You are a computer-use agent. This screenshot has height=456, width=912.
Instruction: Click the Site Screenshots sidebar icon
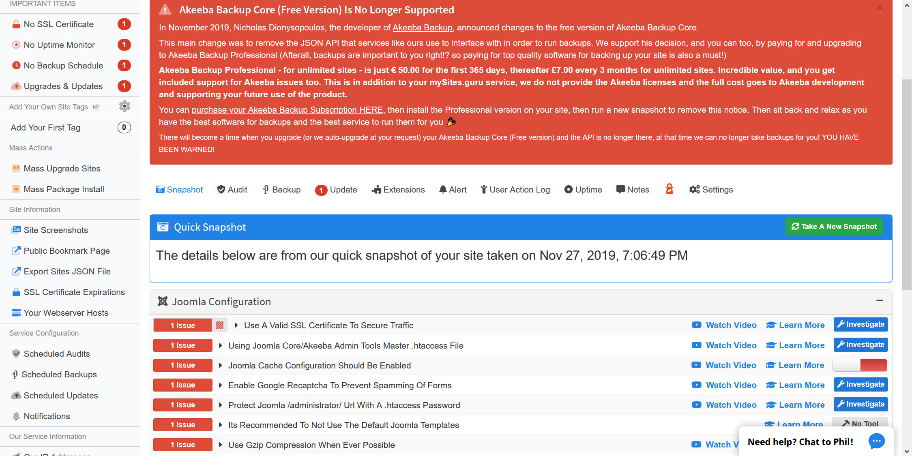[x=16, y=230]
